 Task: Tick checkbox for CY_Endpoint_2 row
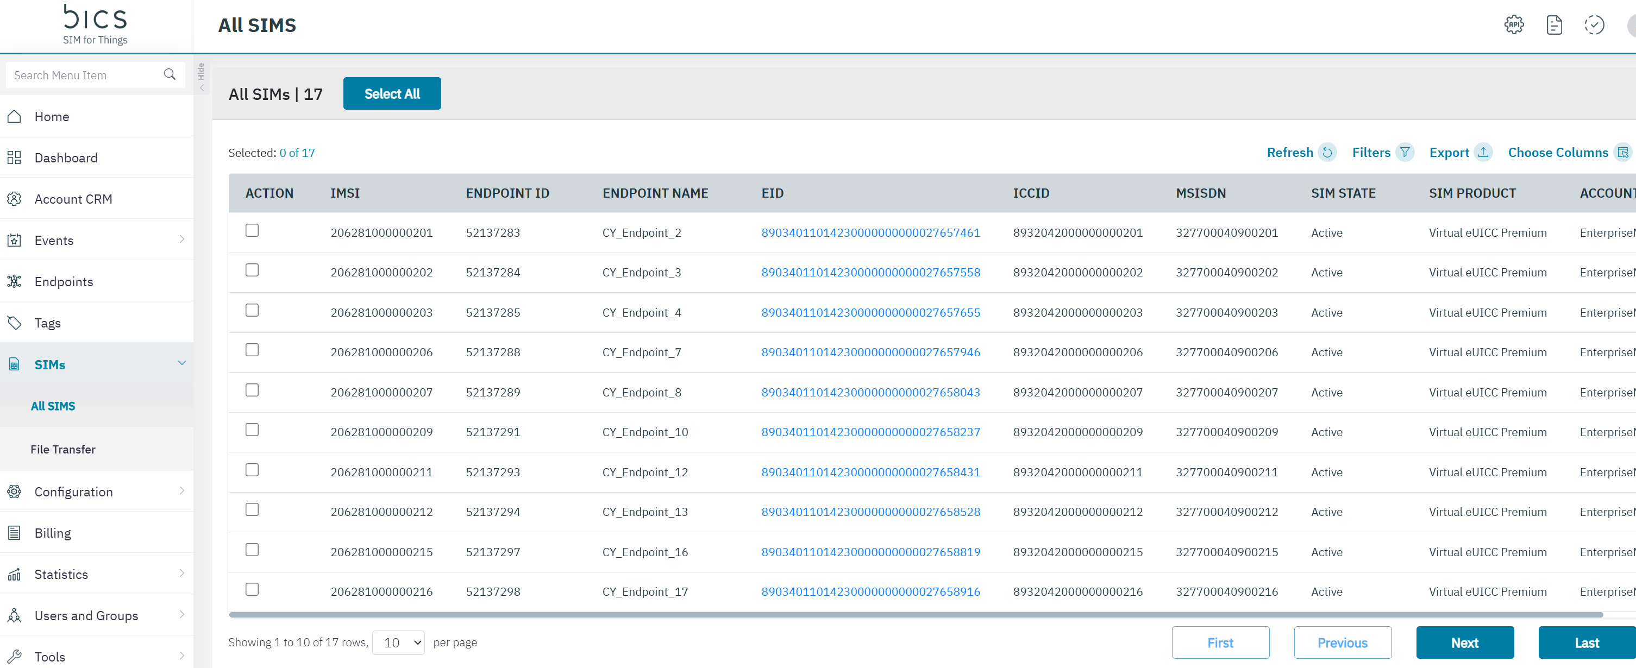point(252,230)
